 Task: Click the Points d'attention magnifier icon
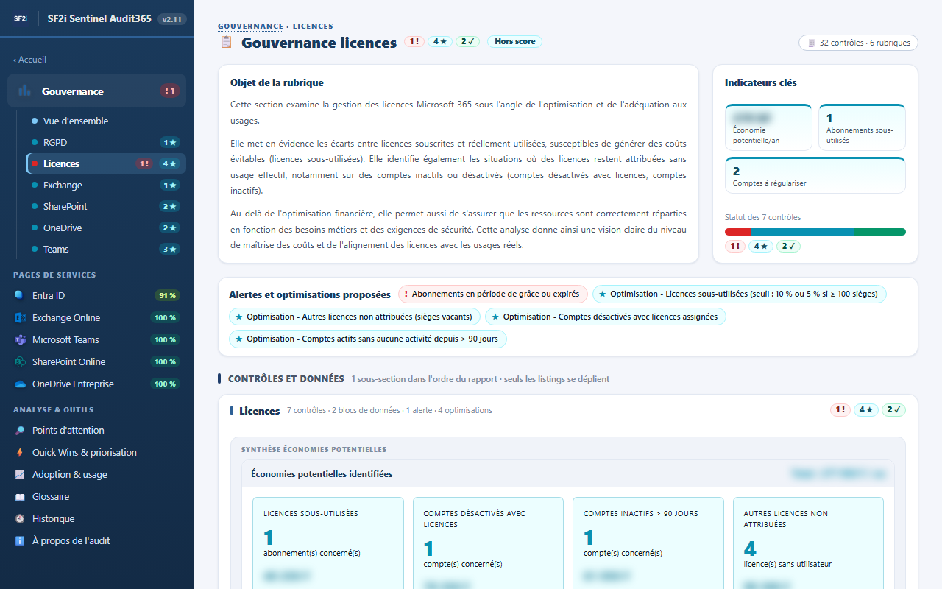pos(20,430)
